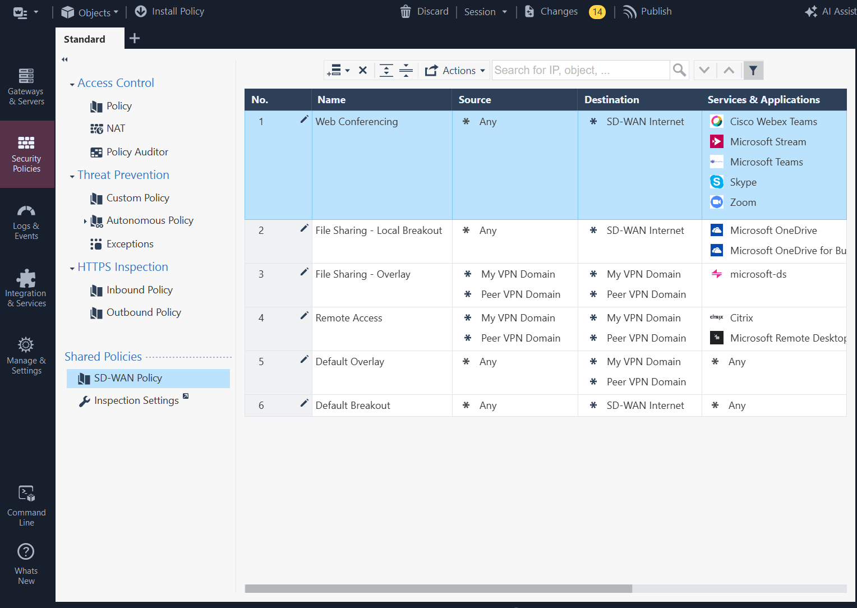This screenshot has width=857, height=608.
Task: Open Gateways & Servers view
Action: [x=26, y=86]
